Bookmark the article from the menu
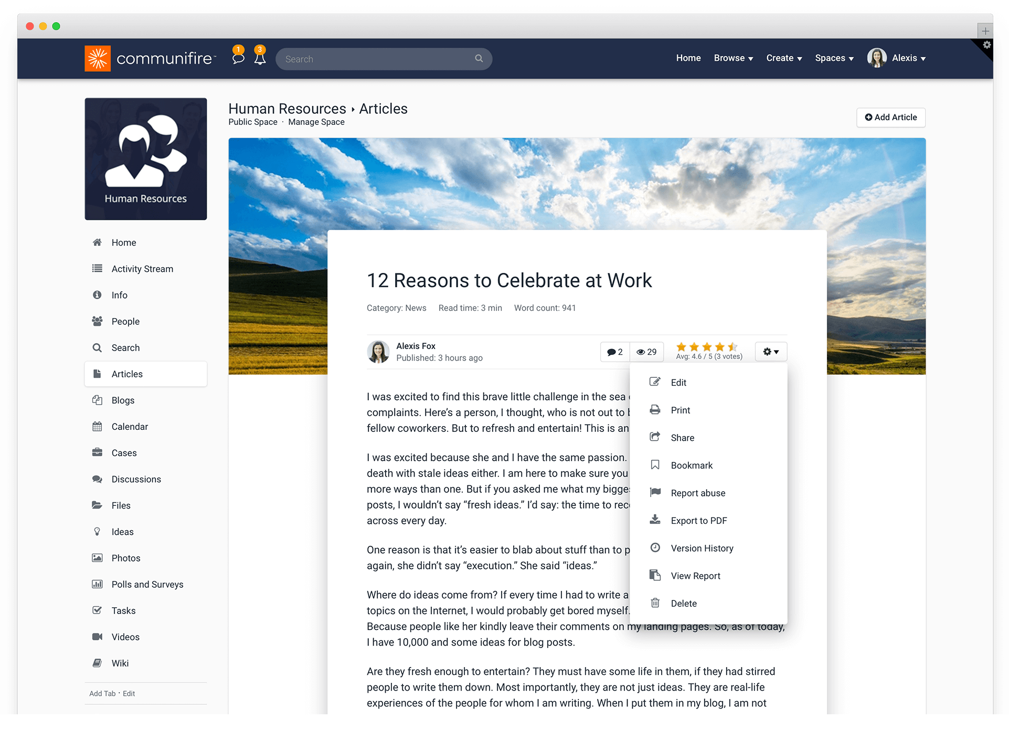This screenshot has width=1009, height=740. point(691,465)
